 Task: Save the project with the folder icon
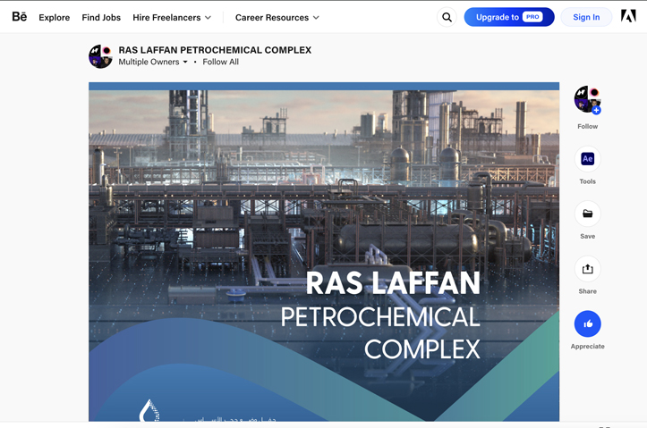(588, 214)
